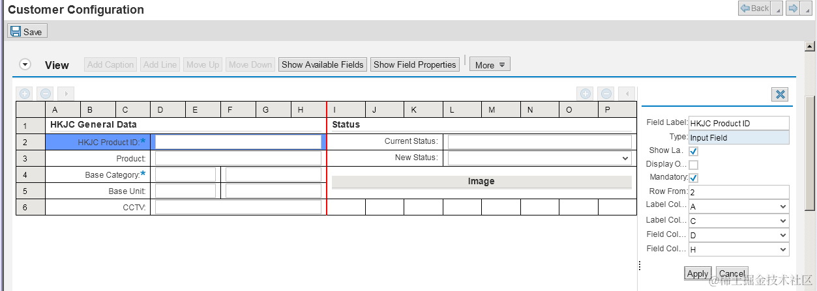This screenshot has width=817, height=291.
Task: Select row header 6
Action: click(30, 207)
